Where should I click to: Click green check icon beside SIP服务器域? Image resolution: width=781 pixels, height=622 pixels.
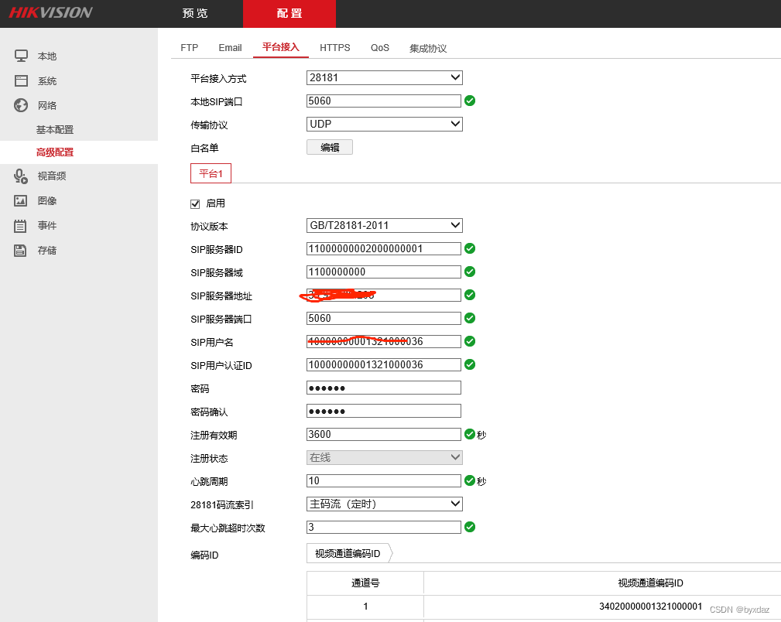(470, 272)
